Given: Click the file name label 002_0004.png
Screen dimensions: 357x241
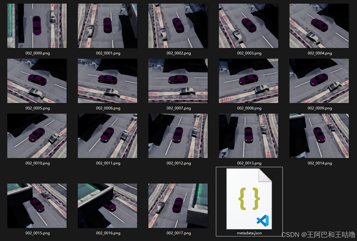Looking at the screenshot, I should [x=320, y=53].
